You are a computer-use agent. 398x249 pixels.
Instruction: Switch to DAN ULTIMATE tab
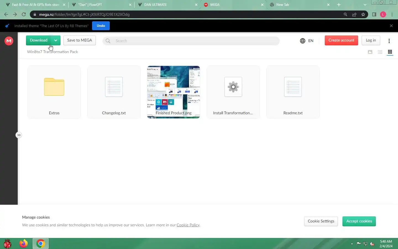[167, 5]
